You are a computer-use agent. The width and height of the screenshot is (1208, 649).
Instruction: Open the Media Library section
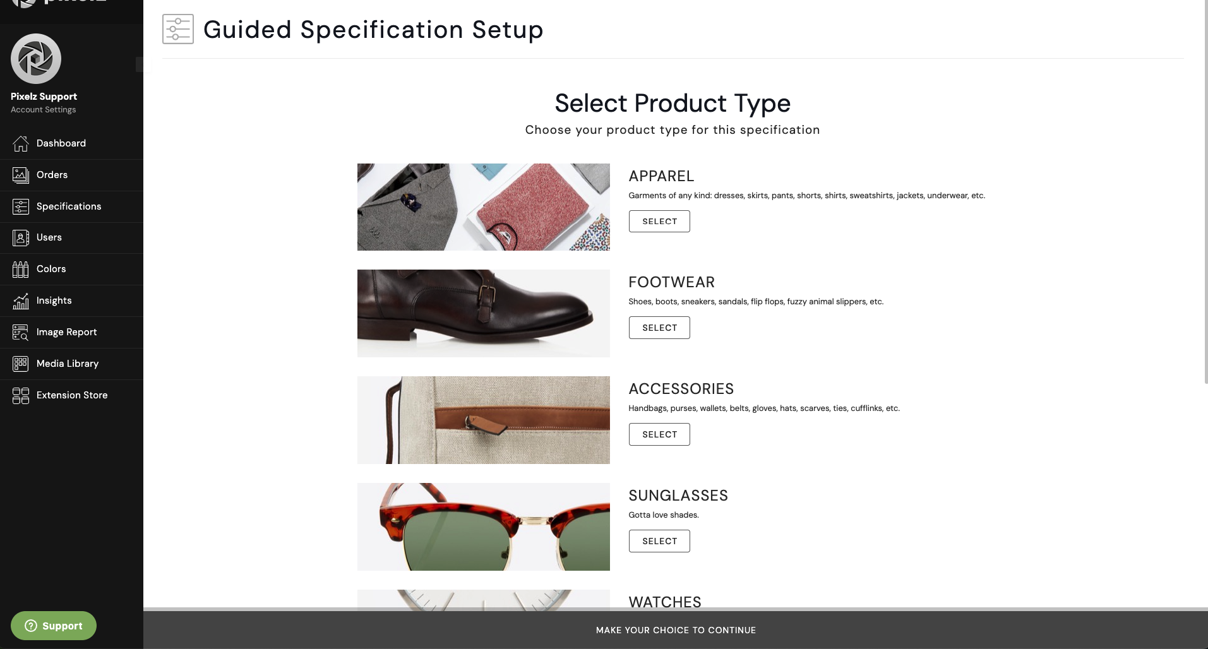(x=66, y=364)
